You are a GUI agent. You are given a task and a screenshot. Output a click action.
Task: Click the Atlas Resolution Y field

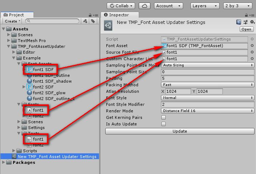pos(210,91)
